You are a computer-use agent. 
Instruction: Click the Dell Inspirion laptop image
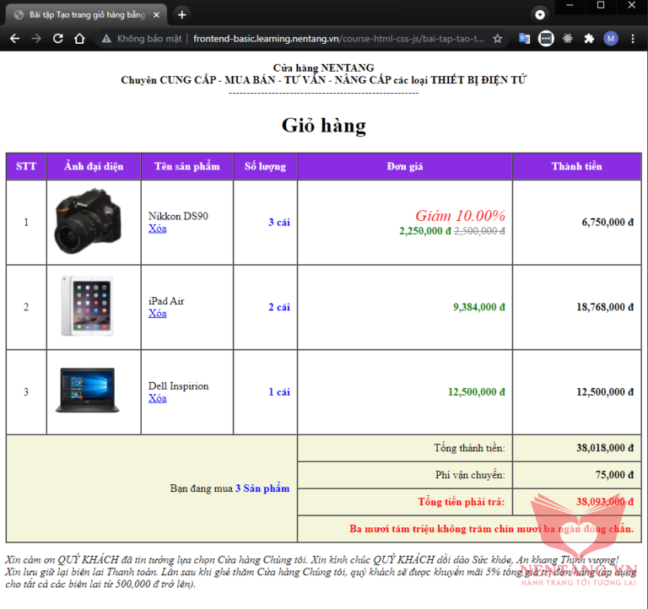pyautogui.click(x=87, y=390)
